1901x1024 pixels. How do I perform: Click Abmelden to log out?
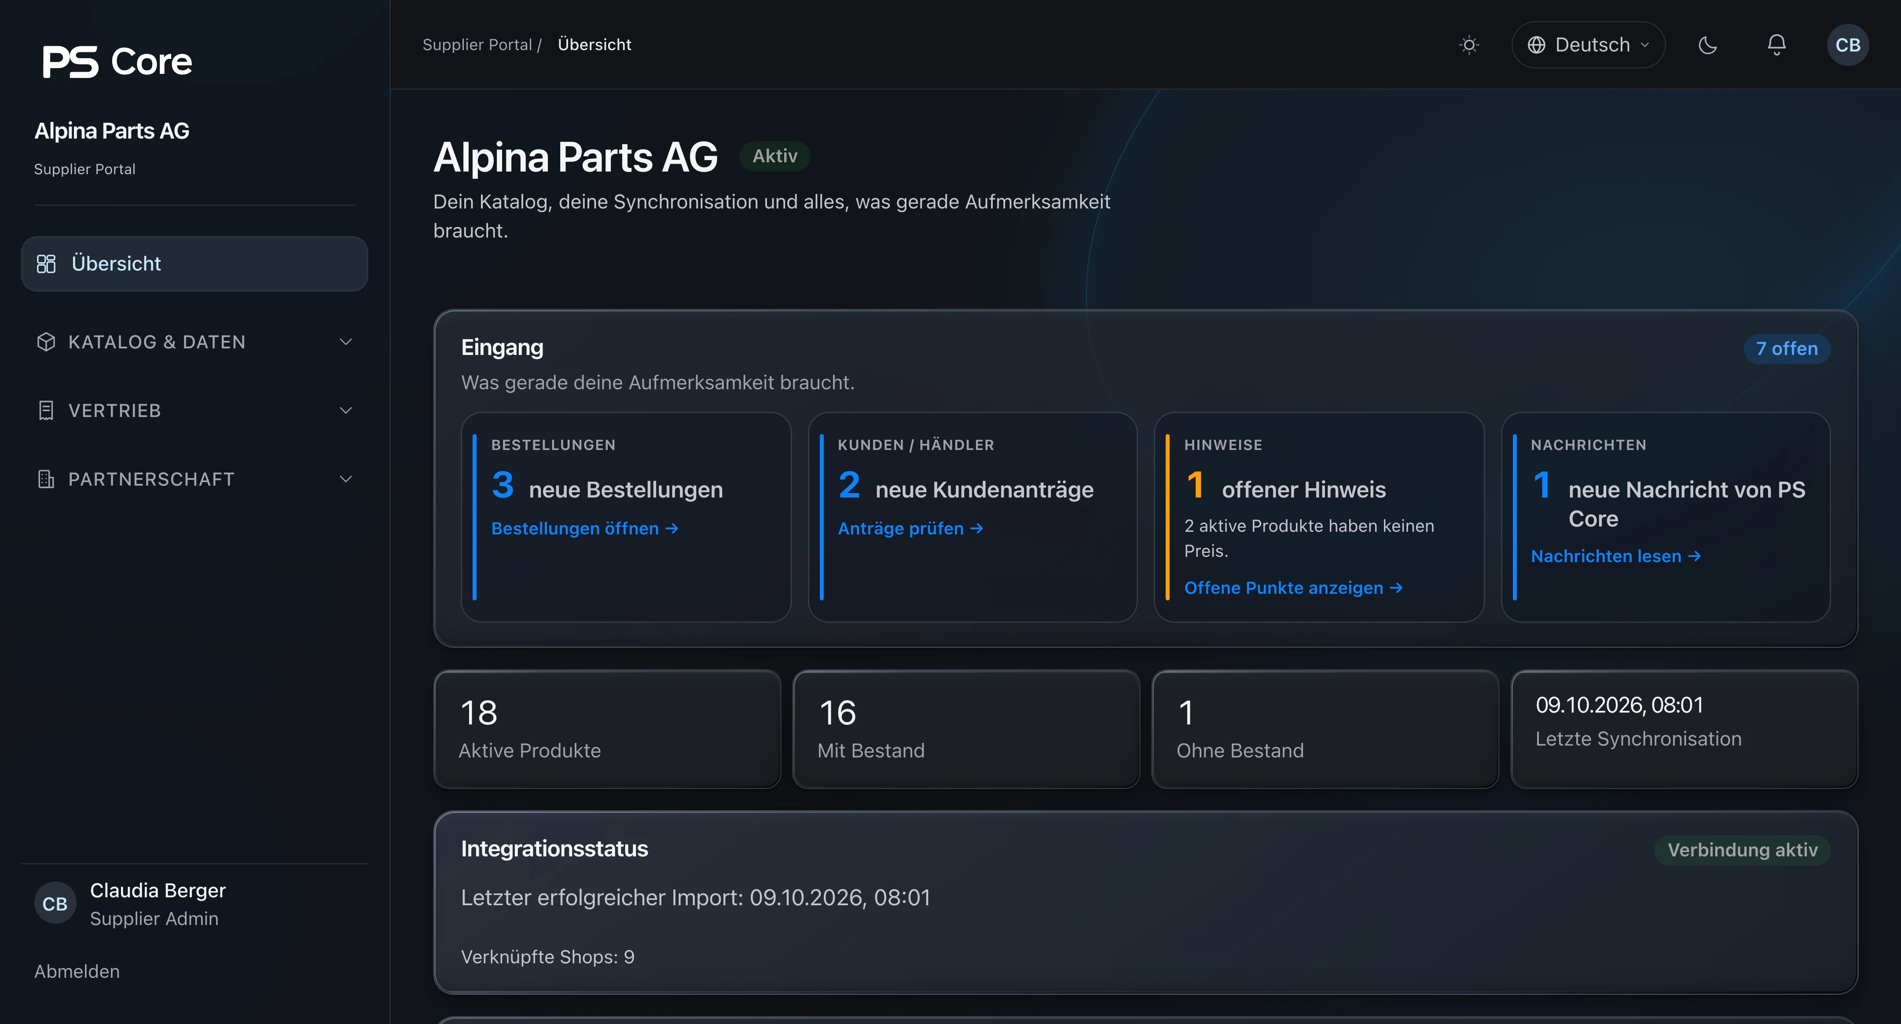click(x=77, y=972)
